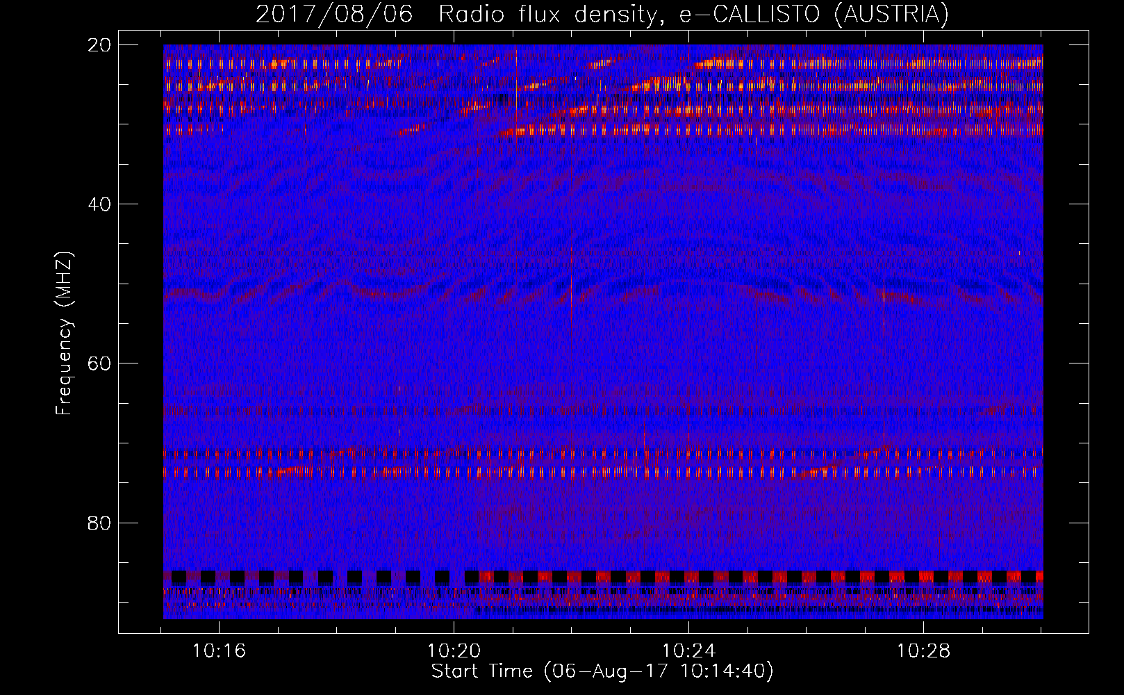Click the 40 MHz frequency tick label
Image resolution: width=1124 pixels, height=695 pixels.
(99, 204)
